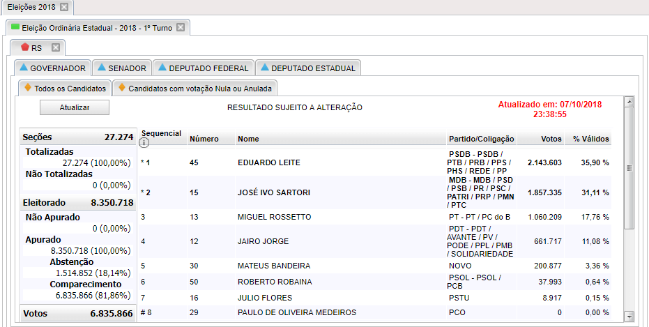Select the JOSÉ IVO SARTORI name
The image size is (649, 327).
coord(274,192)
